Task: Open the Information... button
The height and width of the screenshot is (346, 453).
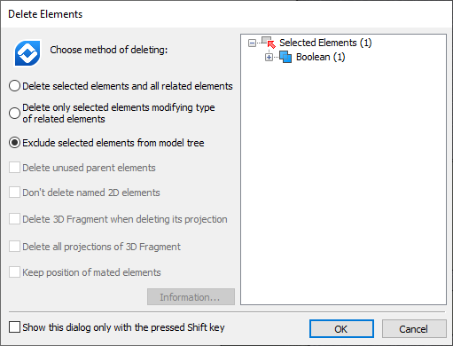Action: point(191,297)
